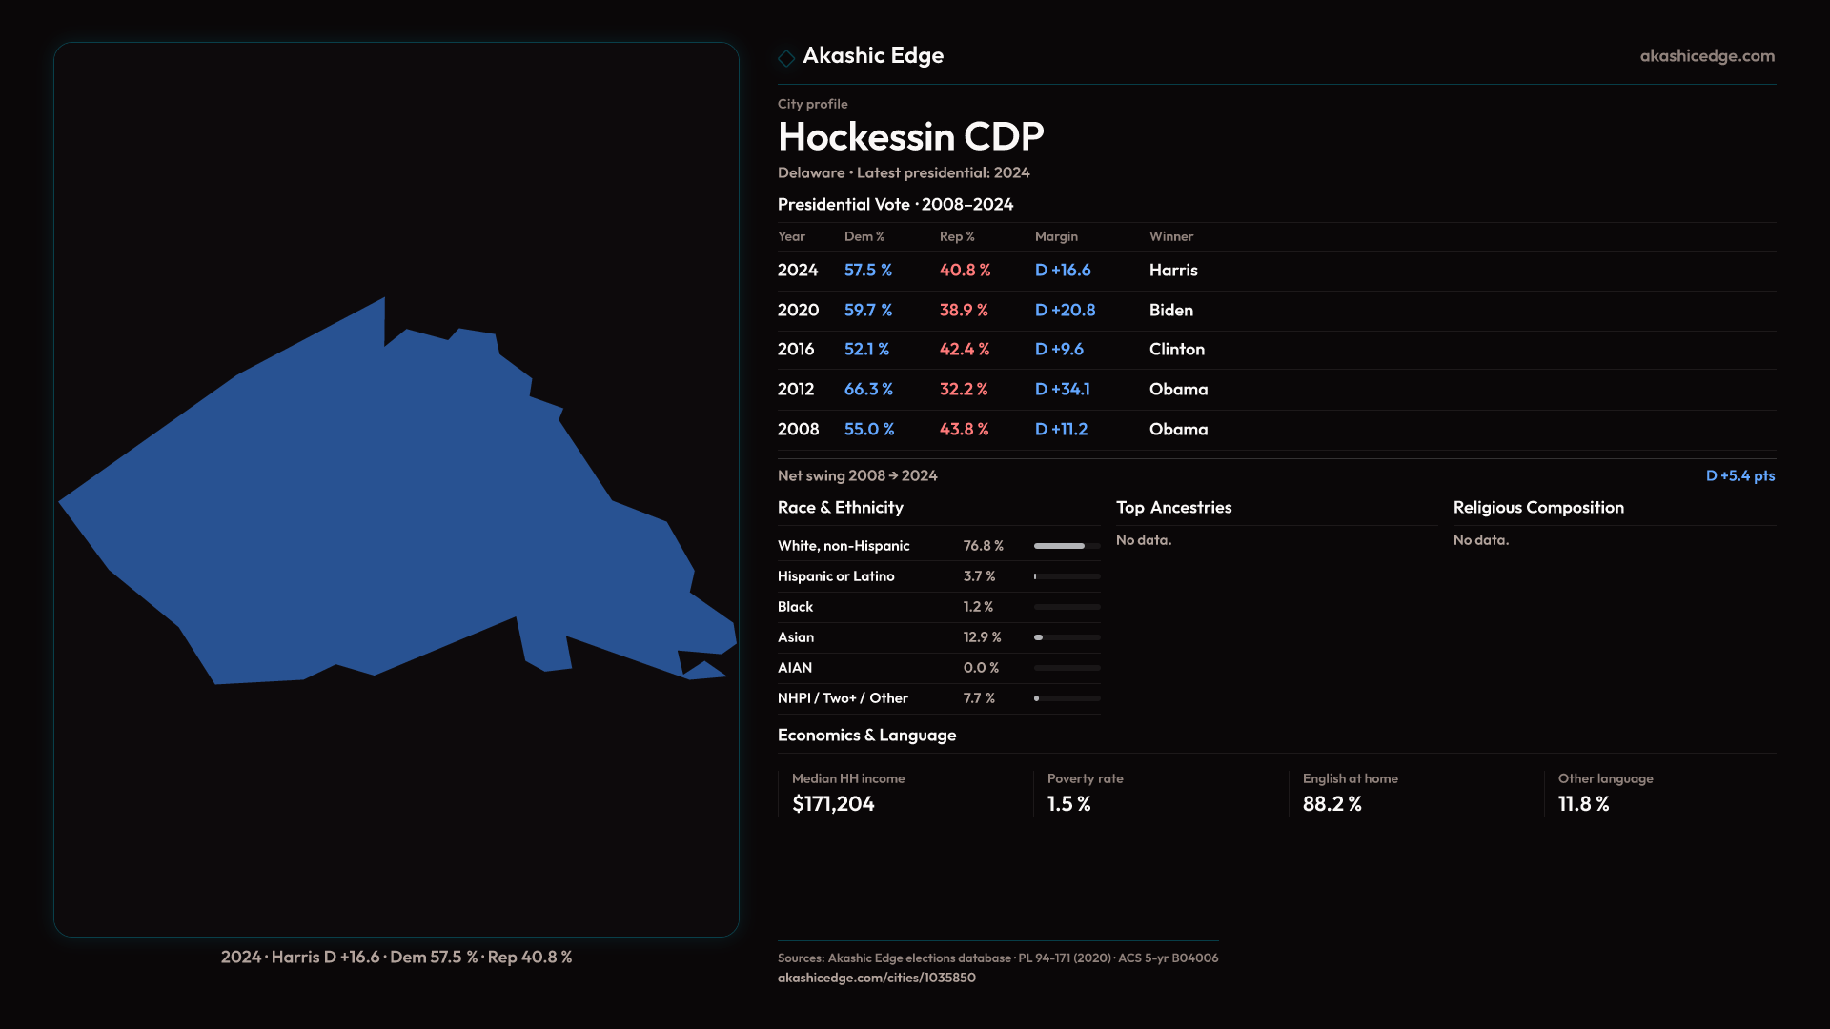1830x1029 pixels.
Task: Click the English at home stat
Action: tap(1349, 794)
